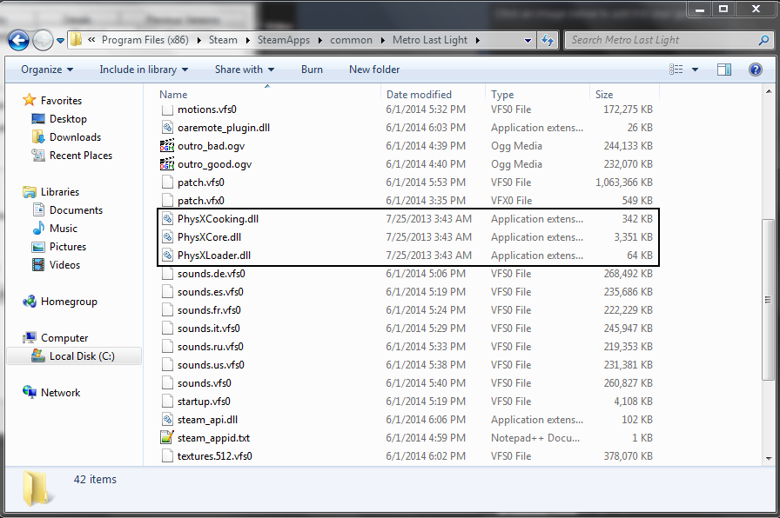Select the patch.vfs0 file name
The image size is (780, 518).
[x=201, y=183]
